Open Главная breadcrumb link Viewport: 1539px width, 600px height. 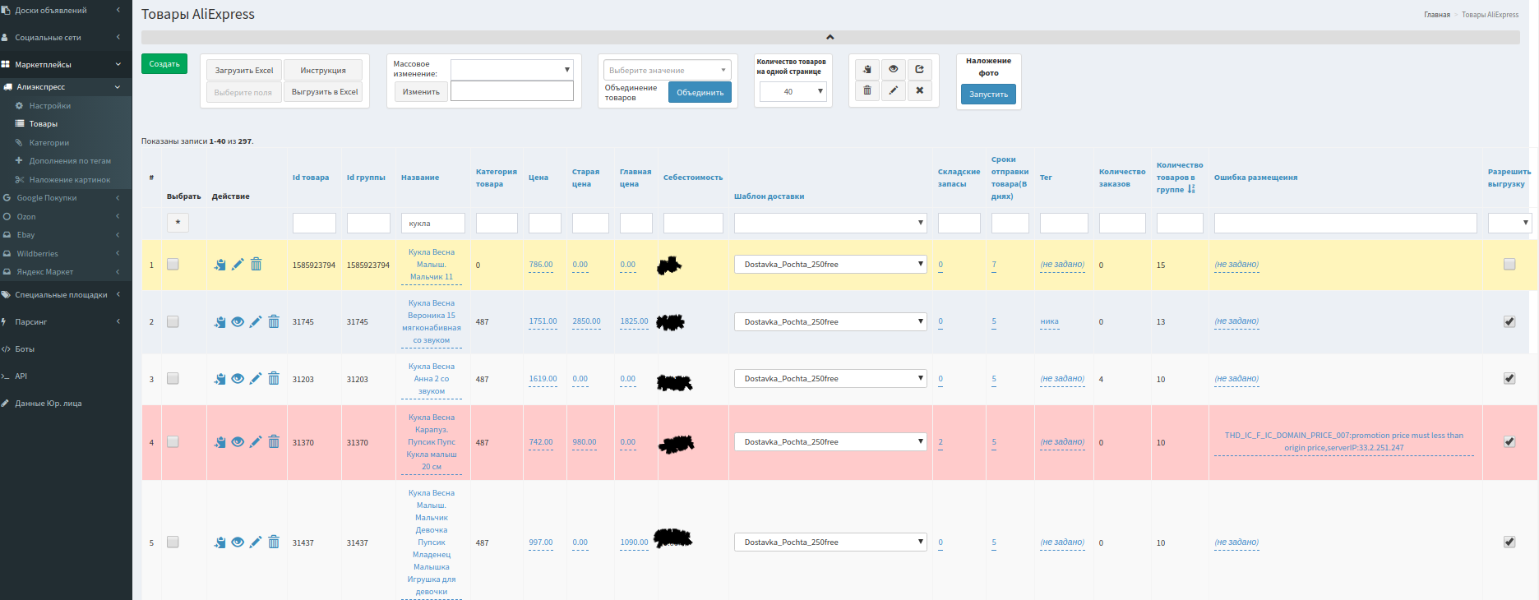(1437, 15)
